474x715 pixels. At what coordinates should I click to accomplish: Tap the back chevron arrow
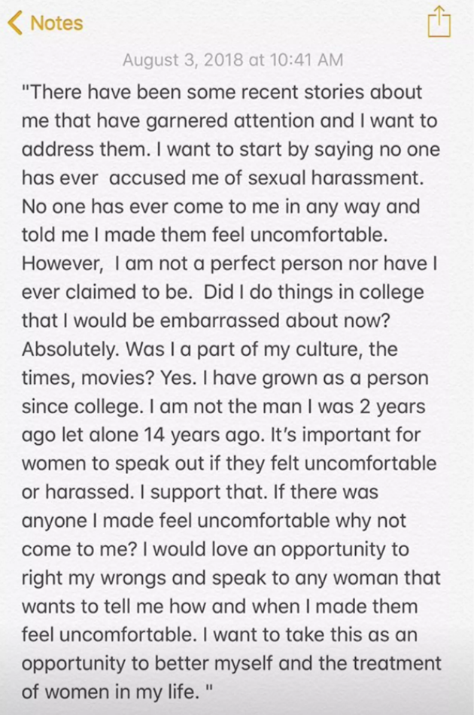[x=15, y=23]
